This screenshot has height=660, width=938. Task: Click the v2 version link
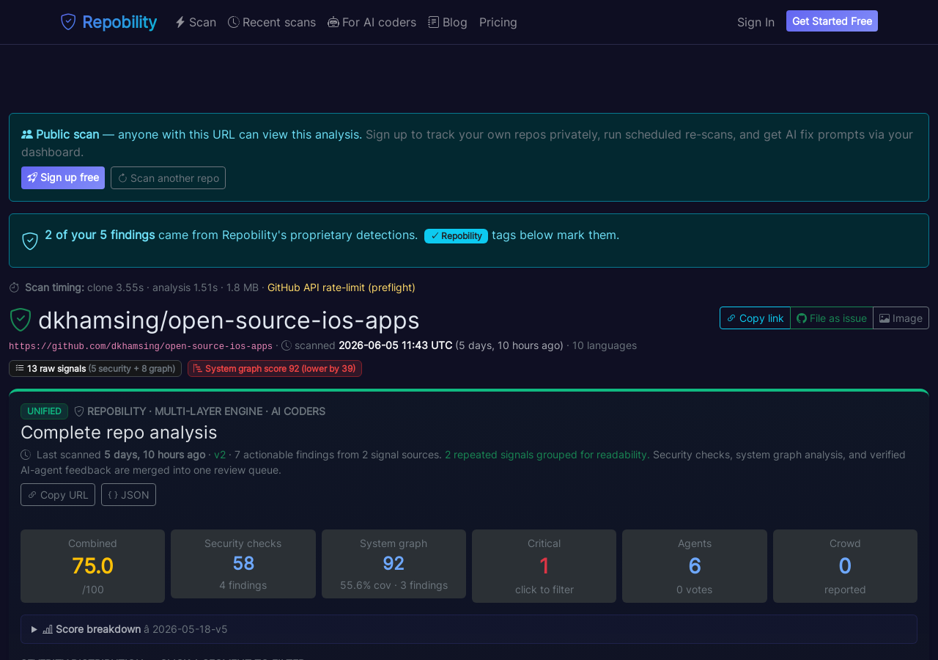click(x=220, y=455)
